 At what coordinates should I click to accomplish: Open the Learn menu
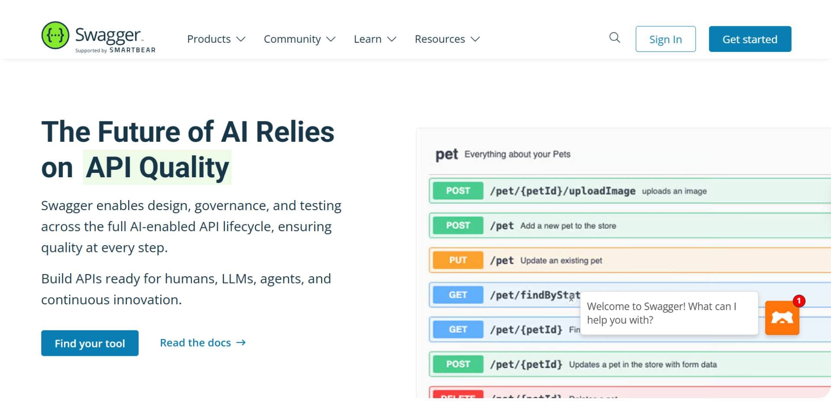pos(375,39)
